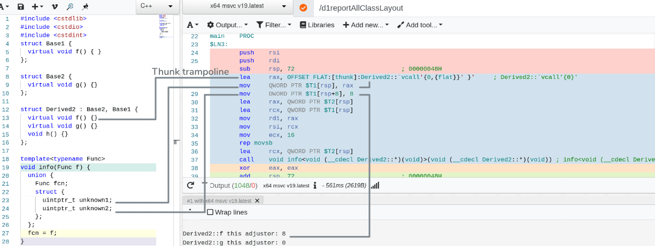Toggle the Wrap lines checkbox
655x246 pixels.
(x=210, y=212)
